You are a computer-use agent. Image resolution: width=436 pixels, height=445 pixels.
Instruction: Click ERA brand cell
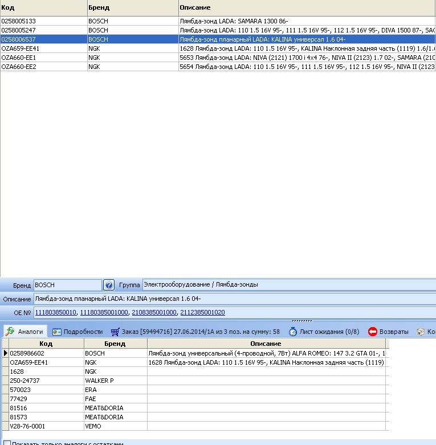pyautogui.click(x=116, y=389)
